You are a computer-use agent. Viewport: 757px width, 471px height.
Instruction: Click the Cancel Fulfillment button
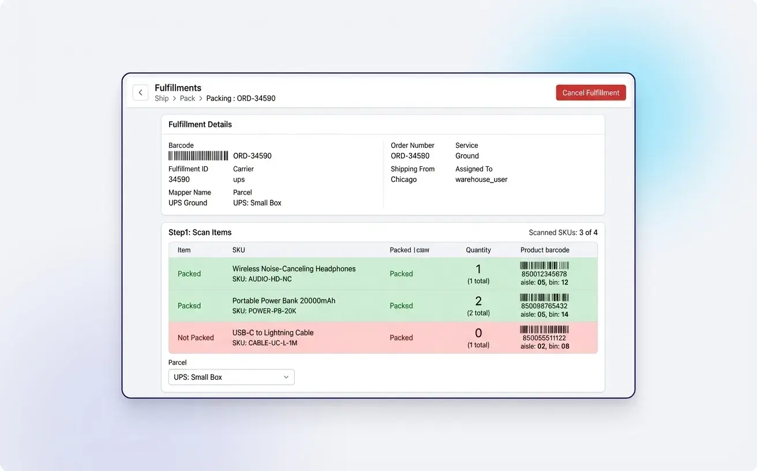[x=591, y=92]
